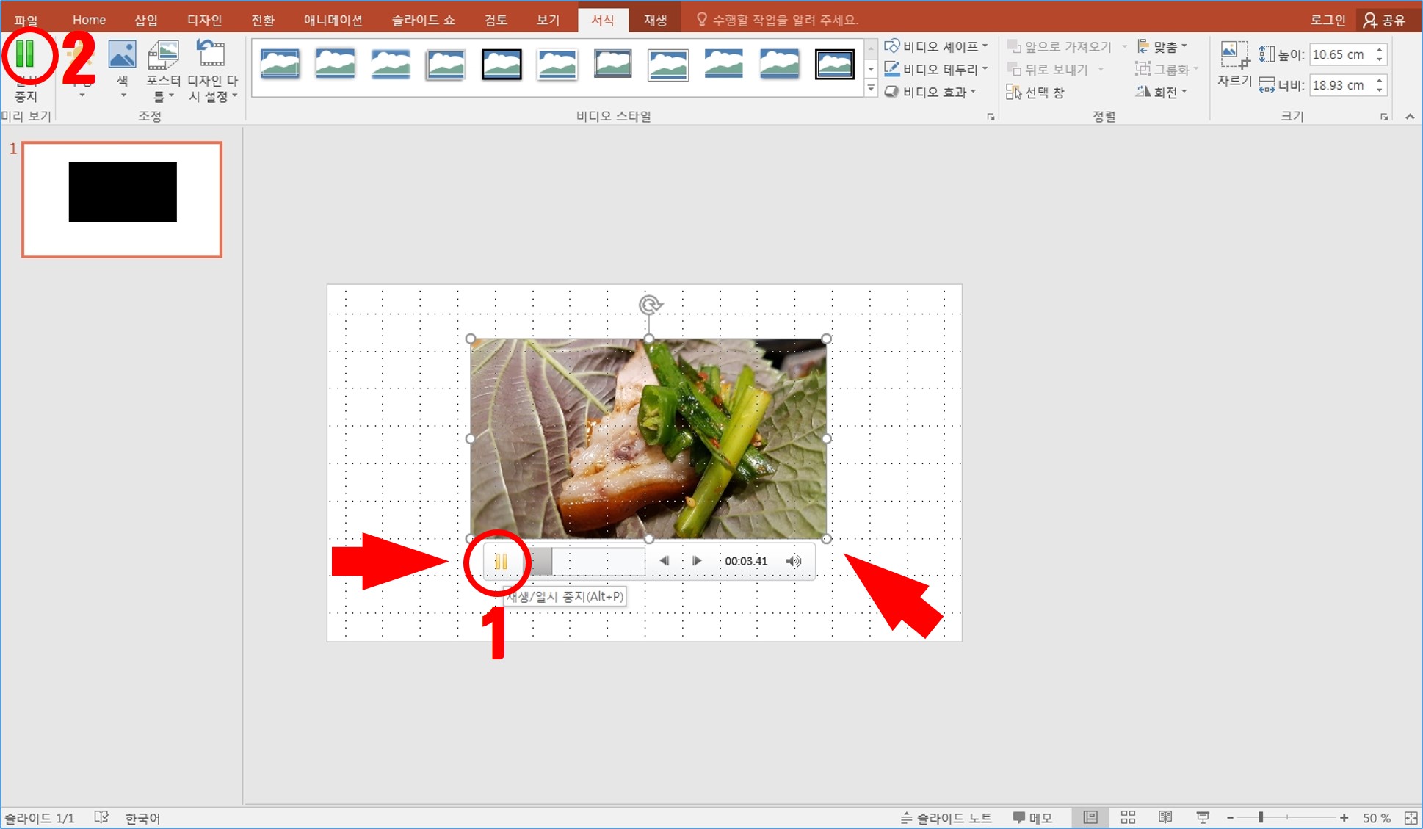Screen dimensions: 1423x829
Task: Open the Selection Pane button
Action: [1036, 93]
